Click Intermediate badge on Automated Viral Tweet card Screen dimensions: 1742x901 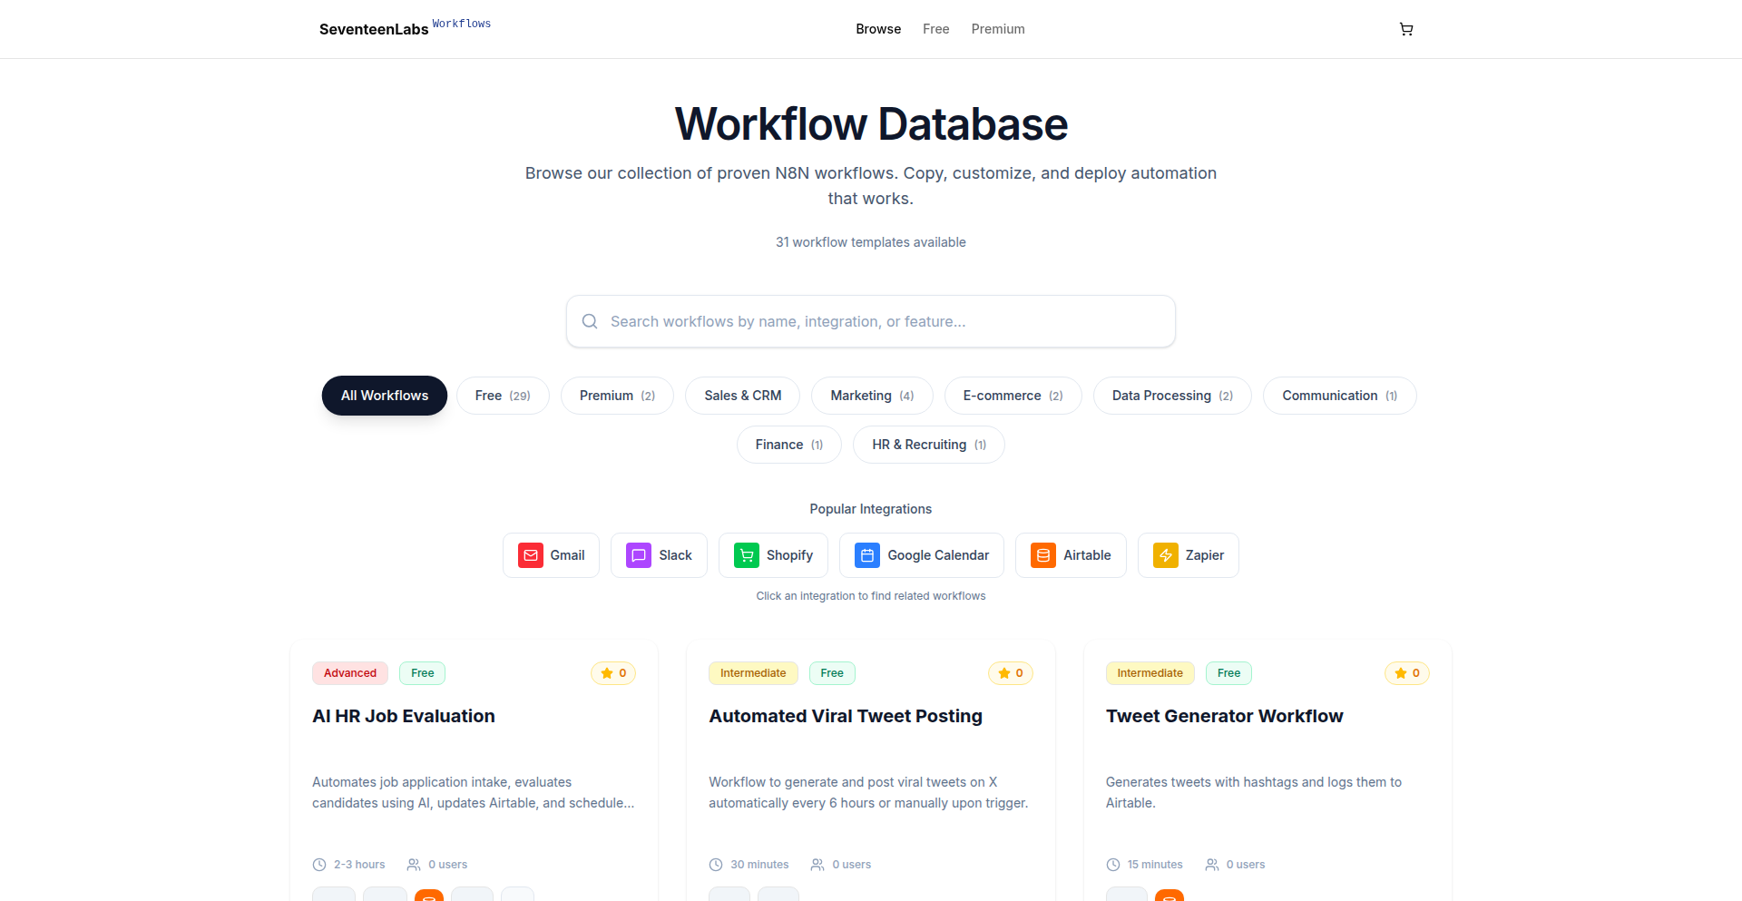pos(753,673)
